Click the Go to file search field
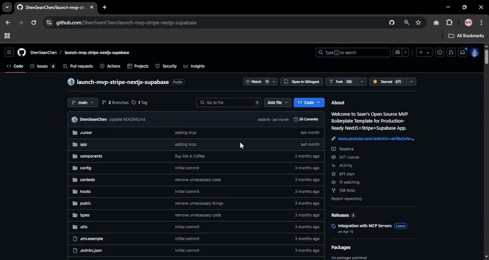Screen dimensions: 489x260 229,103
